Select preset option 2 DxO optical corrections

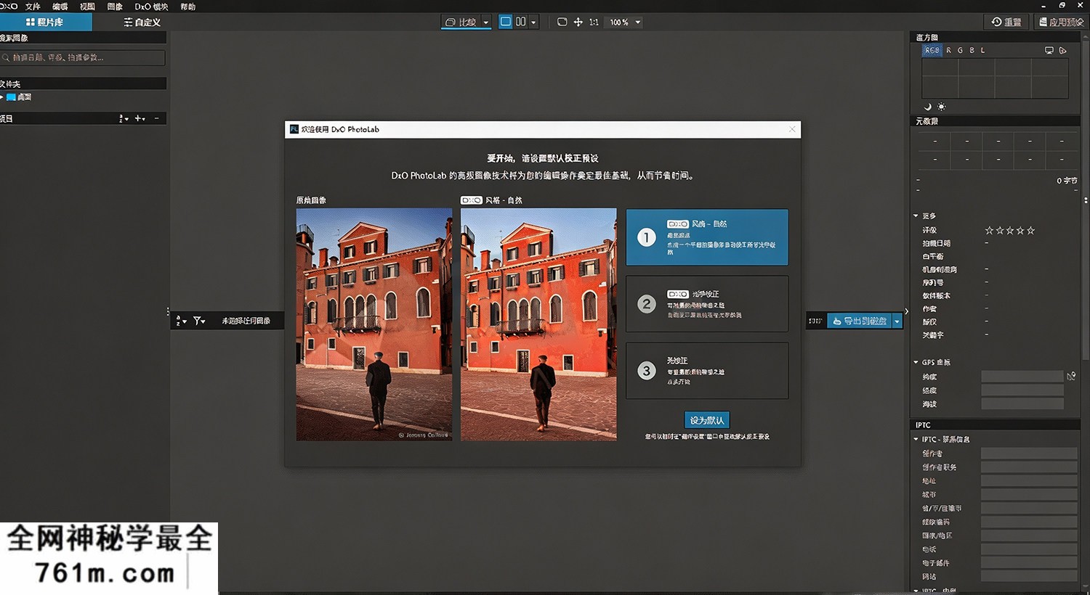707,304
